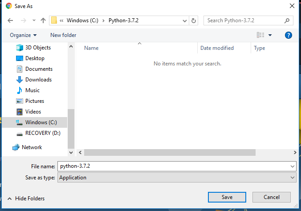
Task: Open Desktop in navigation pane
Action: tap(35, 58)
